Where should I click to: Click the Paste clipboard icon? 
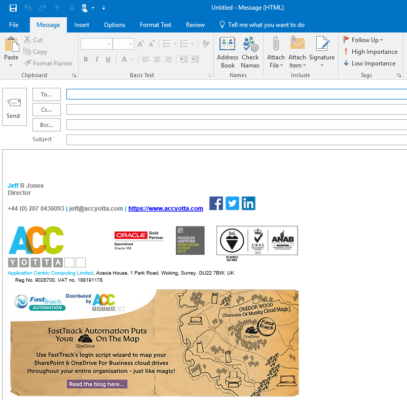(x=12, y=44)
